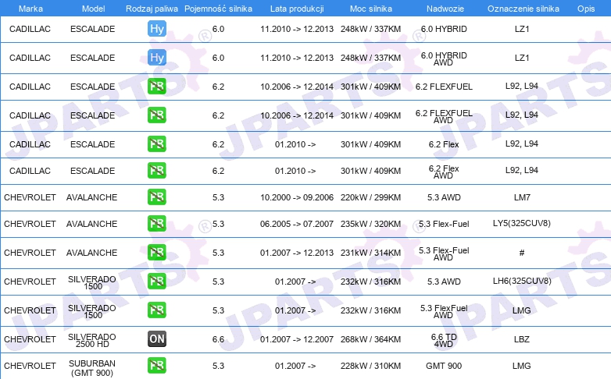Image resolution: width=611 pixels, height=379 pixels.
Task: Click the Moc silnika column header
Action: pos(370,9)
